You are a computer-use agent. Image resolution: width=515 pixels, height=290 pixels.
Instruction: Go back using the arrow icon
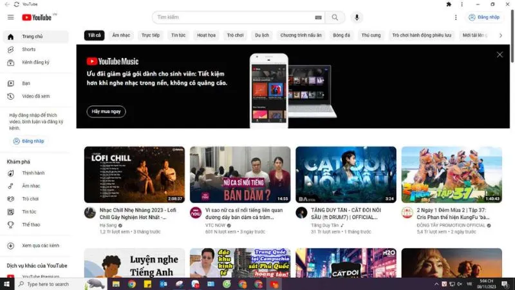pos(7,5)
